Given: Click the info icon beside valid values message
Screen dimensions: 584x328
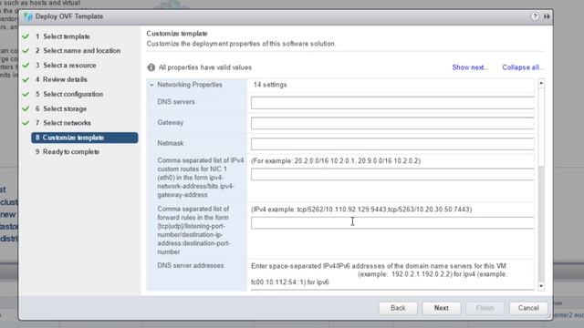Looking at the screenshot, I should (151, 67).
